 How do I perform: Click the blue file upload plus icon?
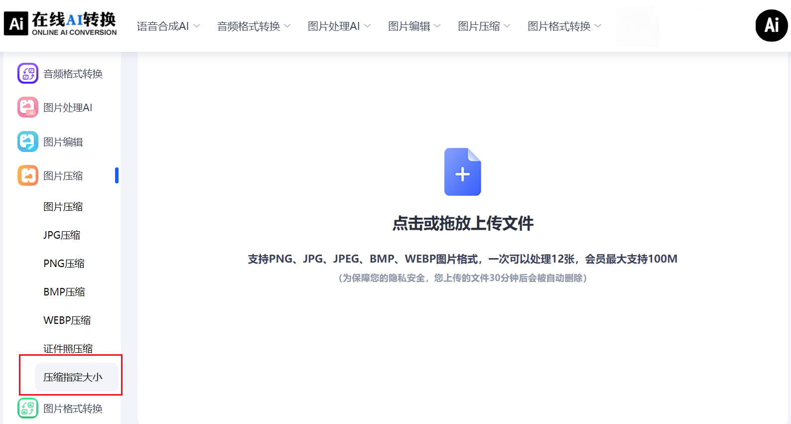pos(462,172)
